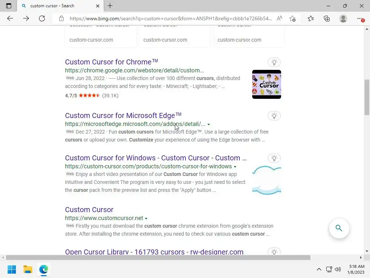
Task: Click the vertical scrollbar thumb
Action: point(367,97)
